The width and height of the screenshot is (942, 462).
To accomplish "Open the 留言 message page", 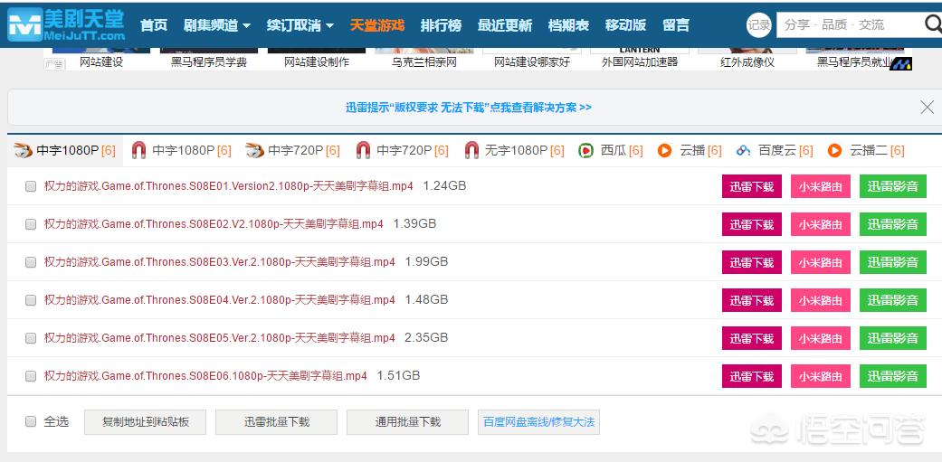I will 676,25.
